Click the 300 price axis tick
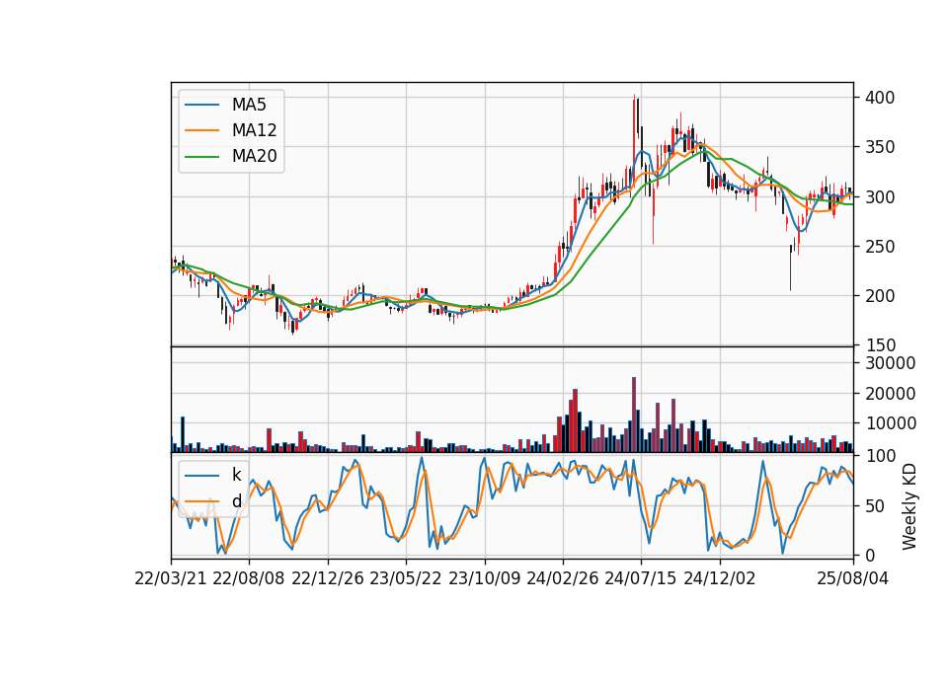Screen dimensions: 948x681 click(x=880, y=197)
